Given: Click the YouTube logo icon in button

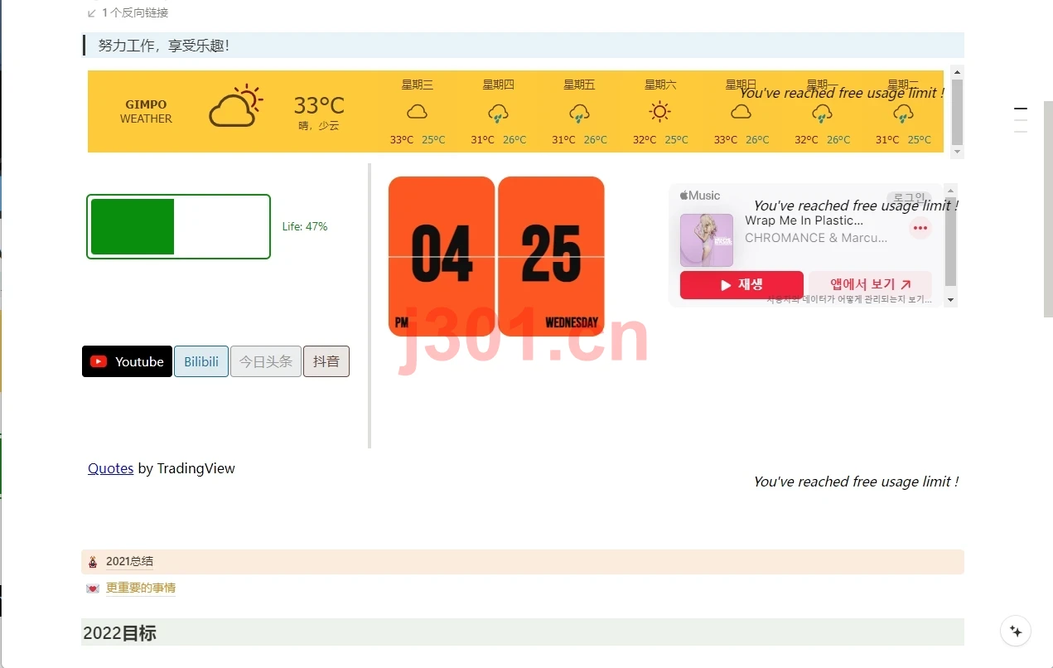Looking at the screenshot, I should tap(99, 361).
